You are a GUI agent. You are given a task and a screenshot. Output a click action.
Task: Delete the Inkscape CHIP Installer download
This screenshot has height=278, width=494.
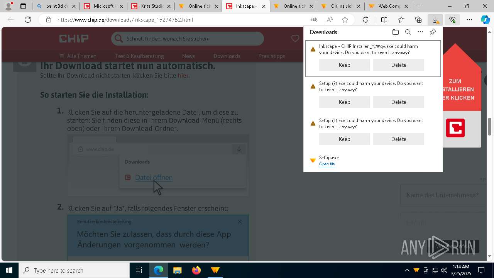[398, 65]
